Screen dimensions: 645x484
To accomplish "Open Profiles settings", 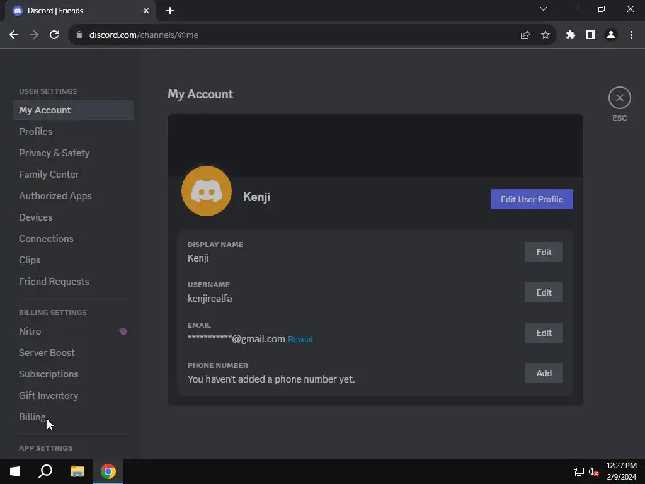I will (x=73, y=132).
